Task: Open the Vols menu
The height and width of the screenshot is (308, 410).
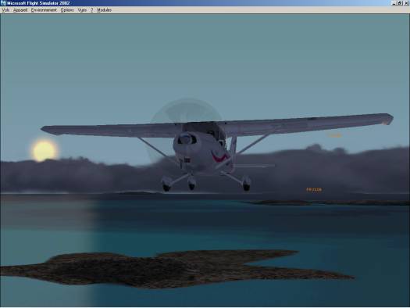Action: (5, 10)
